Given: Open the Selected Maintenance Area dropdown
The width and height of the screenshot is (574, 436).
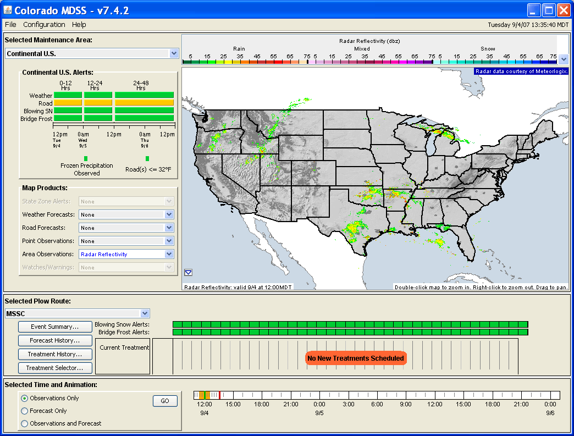Looking at the screenshot, I should click(x=174, y=53).
